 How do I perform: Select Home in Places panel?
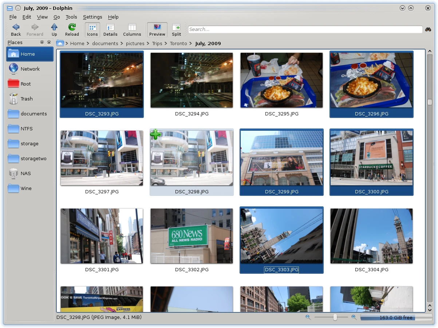(30, 54)
